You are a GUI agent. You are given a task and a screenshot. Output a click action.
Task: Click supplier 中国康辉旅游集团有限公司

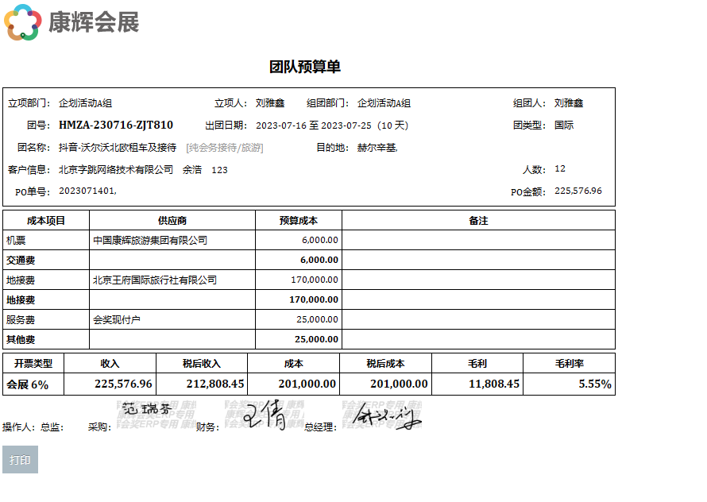150,240
